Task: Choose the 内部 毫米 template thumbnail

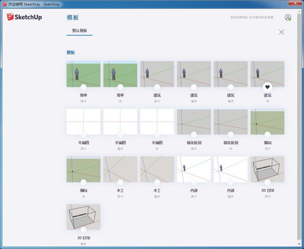Action: [x=230, y=169]
